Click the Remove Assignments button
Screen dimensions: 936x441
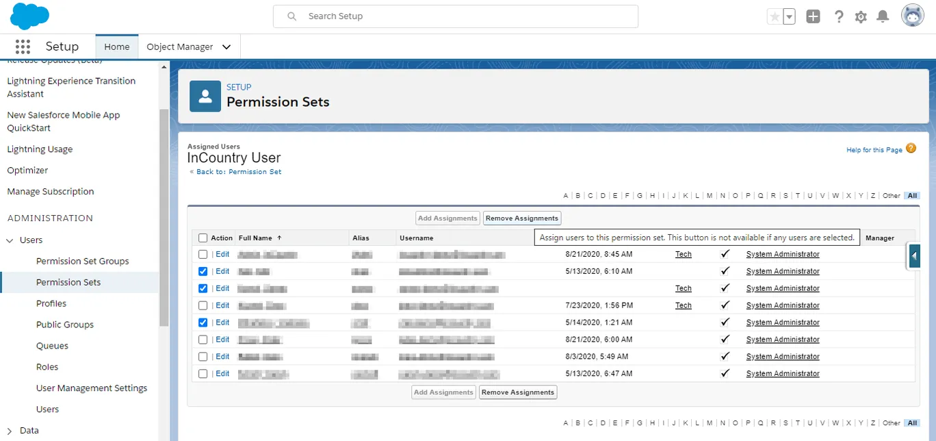pos(521,218)
